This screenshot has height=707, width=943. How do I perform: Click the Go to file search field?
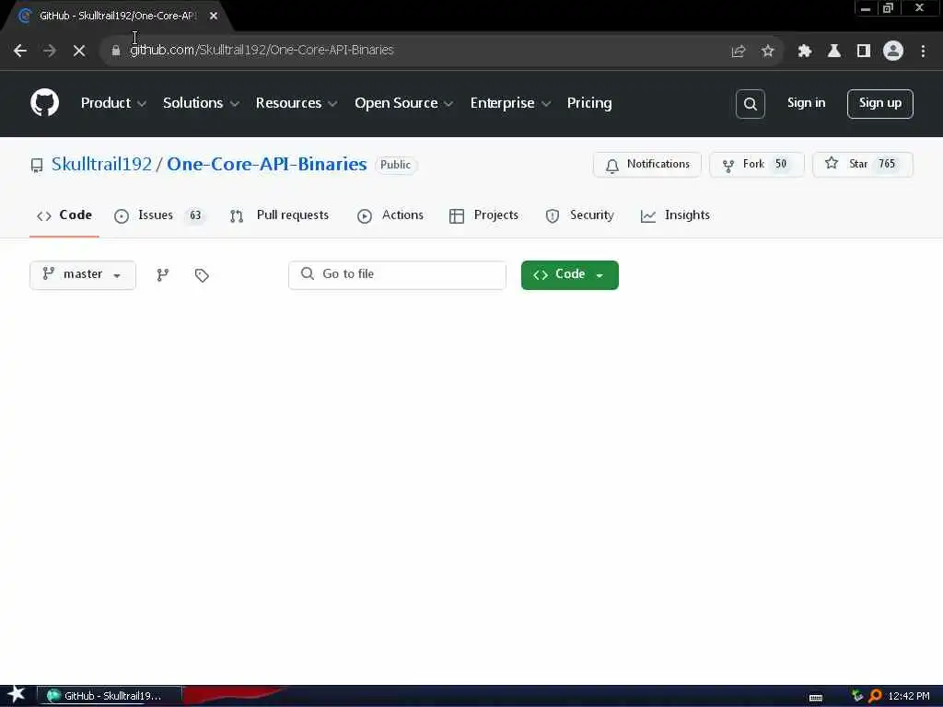coord(397,274)
